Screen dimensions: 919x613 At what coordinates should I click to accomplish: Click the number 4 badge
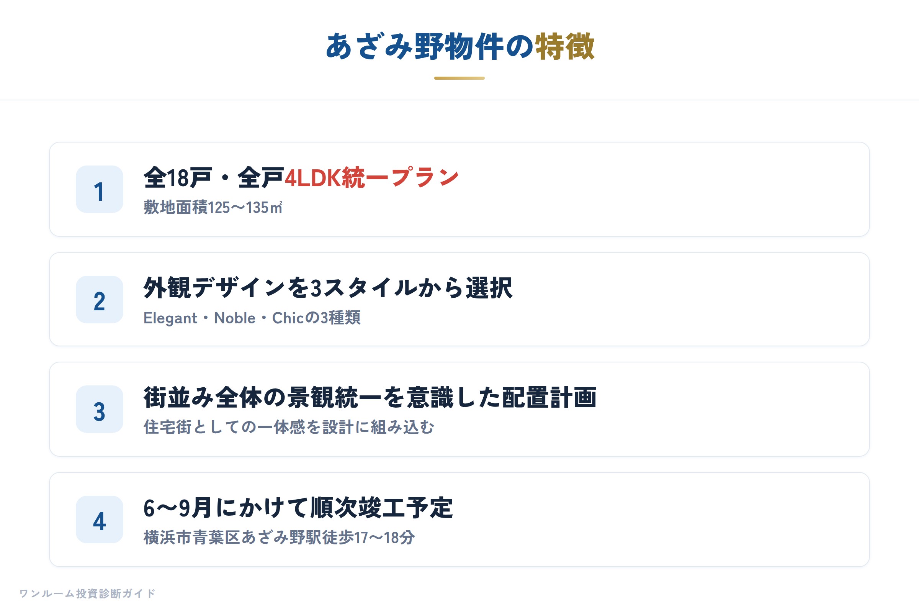pyautogui.click(x=99, y=520)
